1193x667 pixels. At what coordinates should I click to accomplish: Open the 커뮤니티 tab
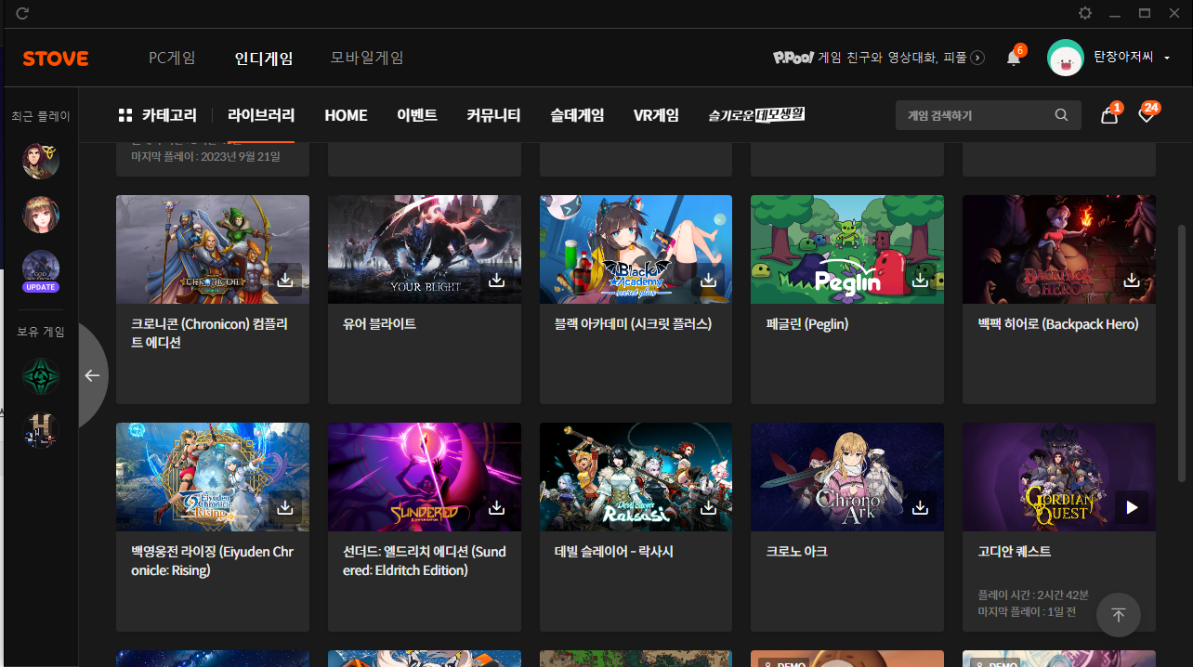493,115
